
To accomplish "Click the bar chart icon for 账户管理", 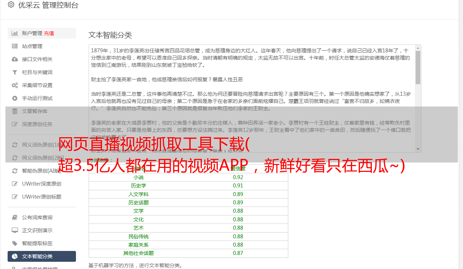I will pos(14,33).
